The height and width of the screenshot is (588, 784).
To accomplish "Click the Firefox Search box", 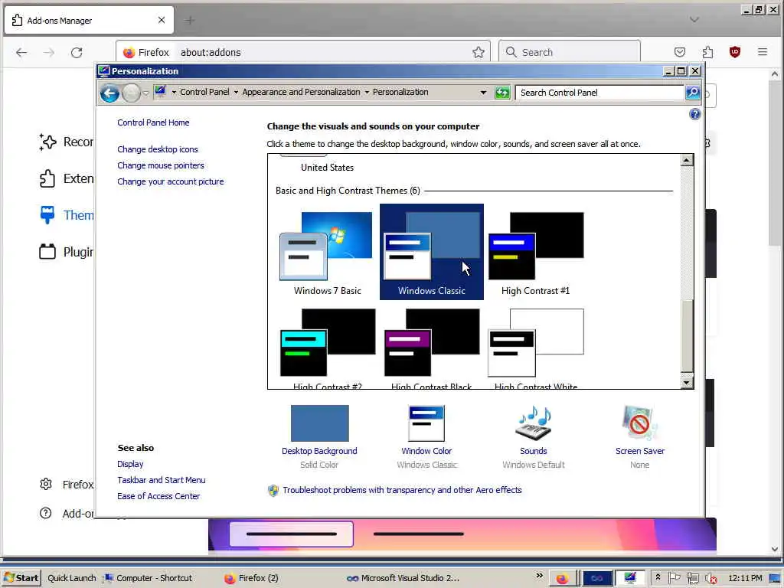I will click(570, 53).
